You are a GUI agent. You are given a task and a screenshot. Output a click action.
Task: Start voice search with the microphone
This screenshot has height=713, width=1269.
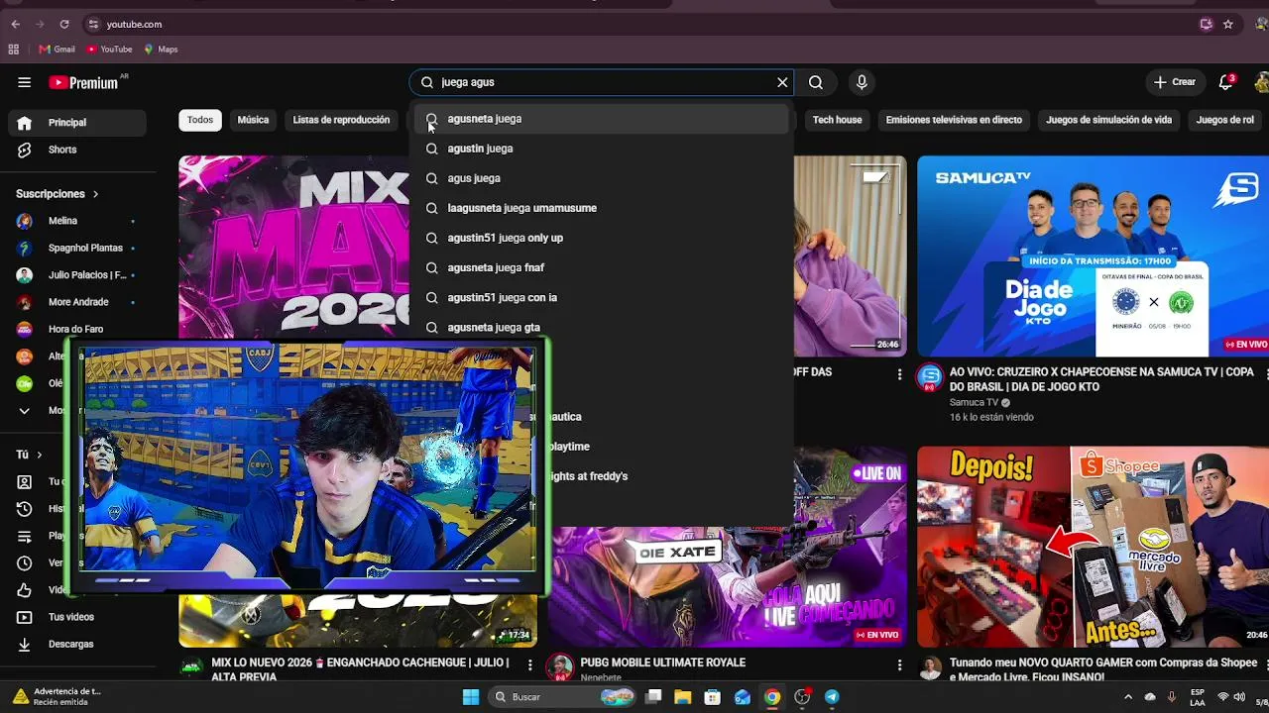[862, 82]
